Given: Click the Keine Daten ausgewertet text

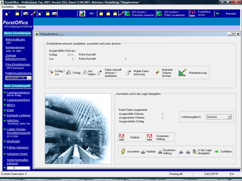Looking at the screenshot, I should click(133, 110).
